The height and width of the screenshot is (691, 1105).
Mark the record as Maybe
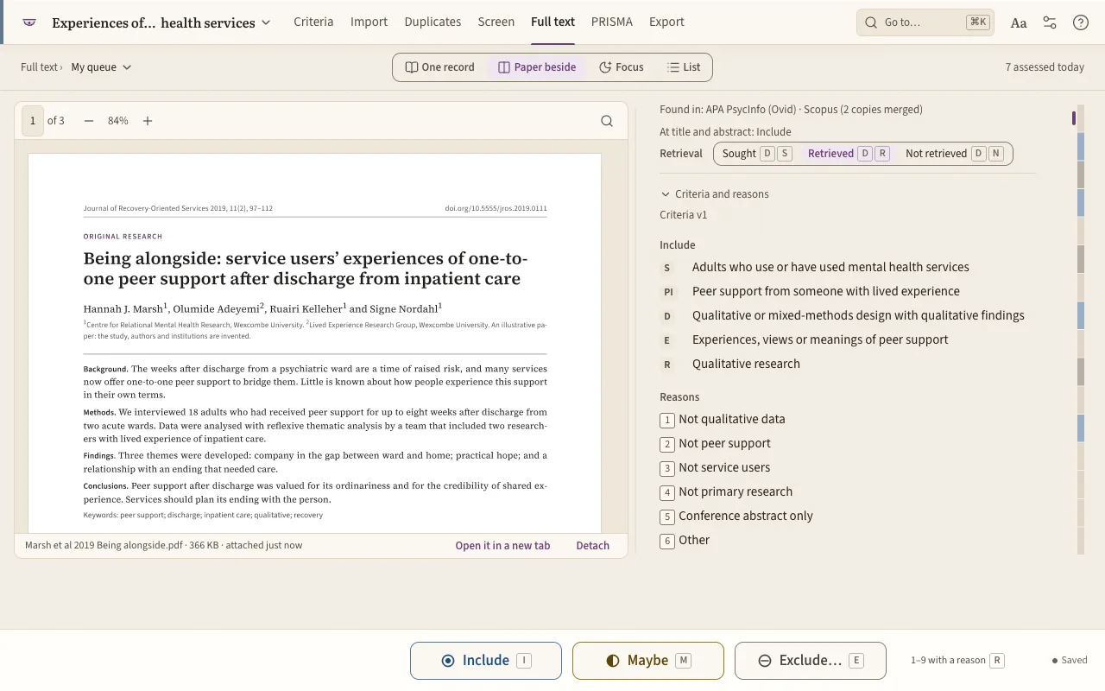tap(648, 660)
